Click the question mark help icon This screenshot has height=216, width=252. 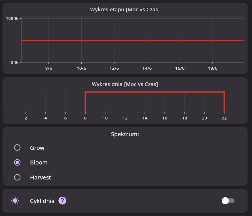[62, 201]
